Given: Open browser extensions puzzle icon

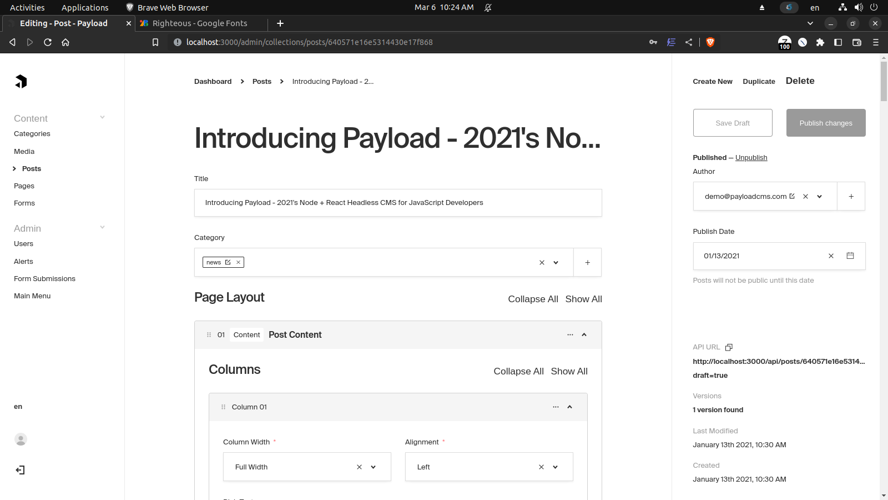Looking at the screenshot, I should tap(820, 42).
